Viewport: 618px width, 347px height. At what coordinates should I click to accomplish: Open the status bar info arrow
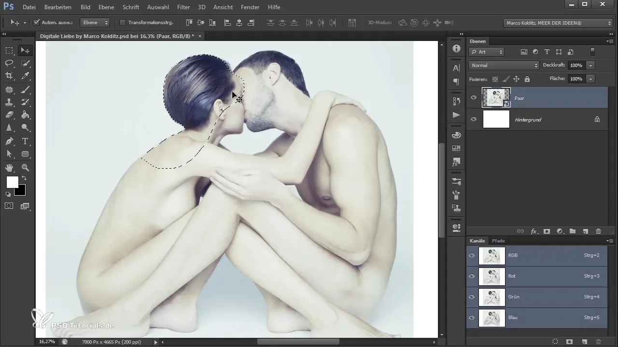click(x=155, y=342)
